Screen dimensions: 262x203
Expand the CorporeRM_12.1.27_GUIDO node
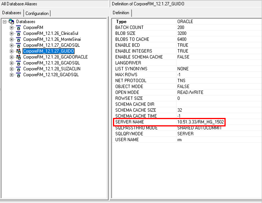(x=11, y=51)
